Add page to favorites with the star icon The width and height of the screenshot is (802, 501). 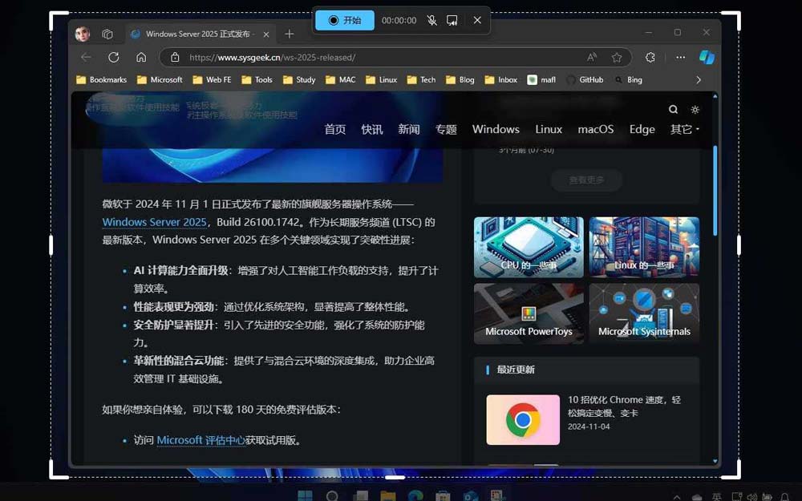tap(617, 57)
